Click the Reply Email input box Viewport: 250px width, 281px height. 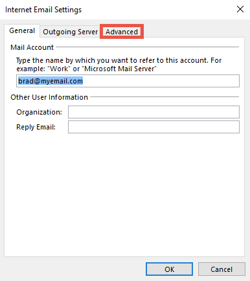pyautogui.click(x=153, y=127)
